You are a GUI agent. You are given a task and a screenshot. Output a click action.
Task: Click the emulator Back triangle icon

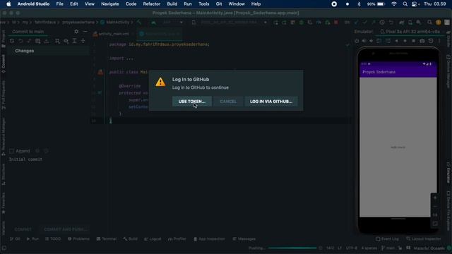[x=397, y=41]
